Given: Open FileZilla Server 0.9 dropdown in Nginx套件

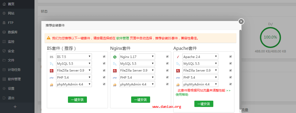Looking at the screenshot, I should tap(137, 71).
